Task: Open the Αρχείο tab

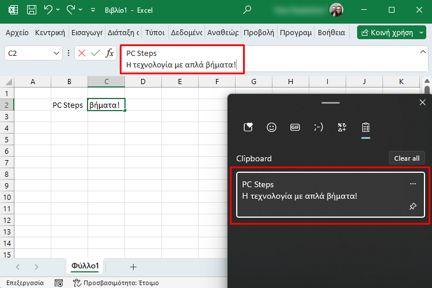Action: [x=17, y=33]
